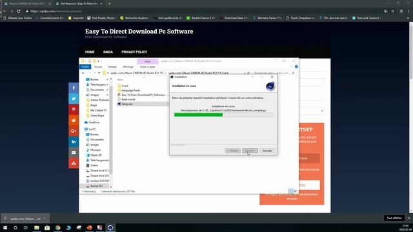Image resolution: width=413 pixels, height=232 pixels.
Task: Open Ma Chaîne YT quick access folder
Action: pos(98,110)
